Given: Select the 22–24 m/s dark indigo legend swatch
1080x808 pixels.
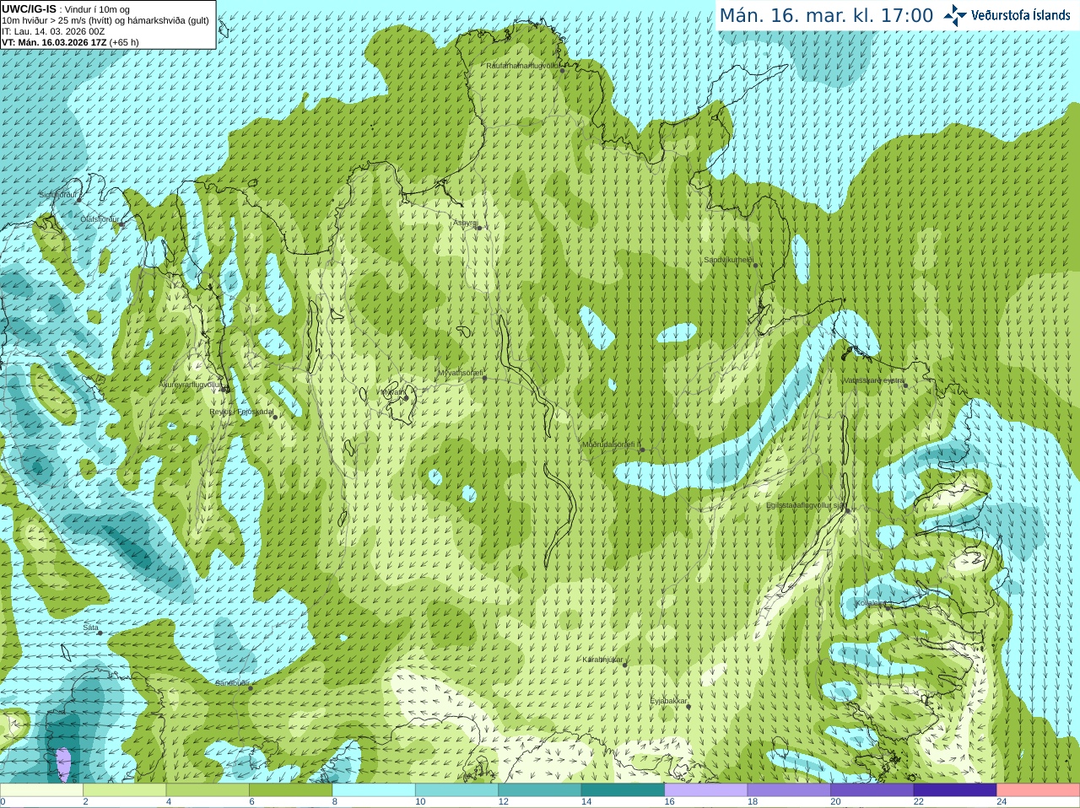Looking at the screenshot, I should [x=956, y=790].
